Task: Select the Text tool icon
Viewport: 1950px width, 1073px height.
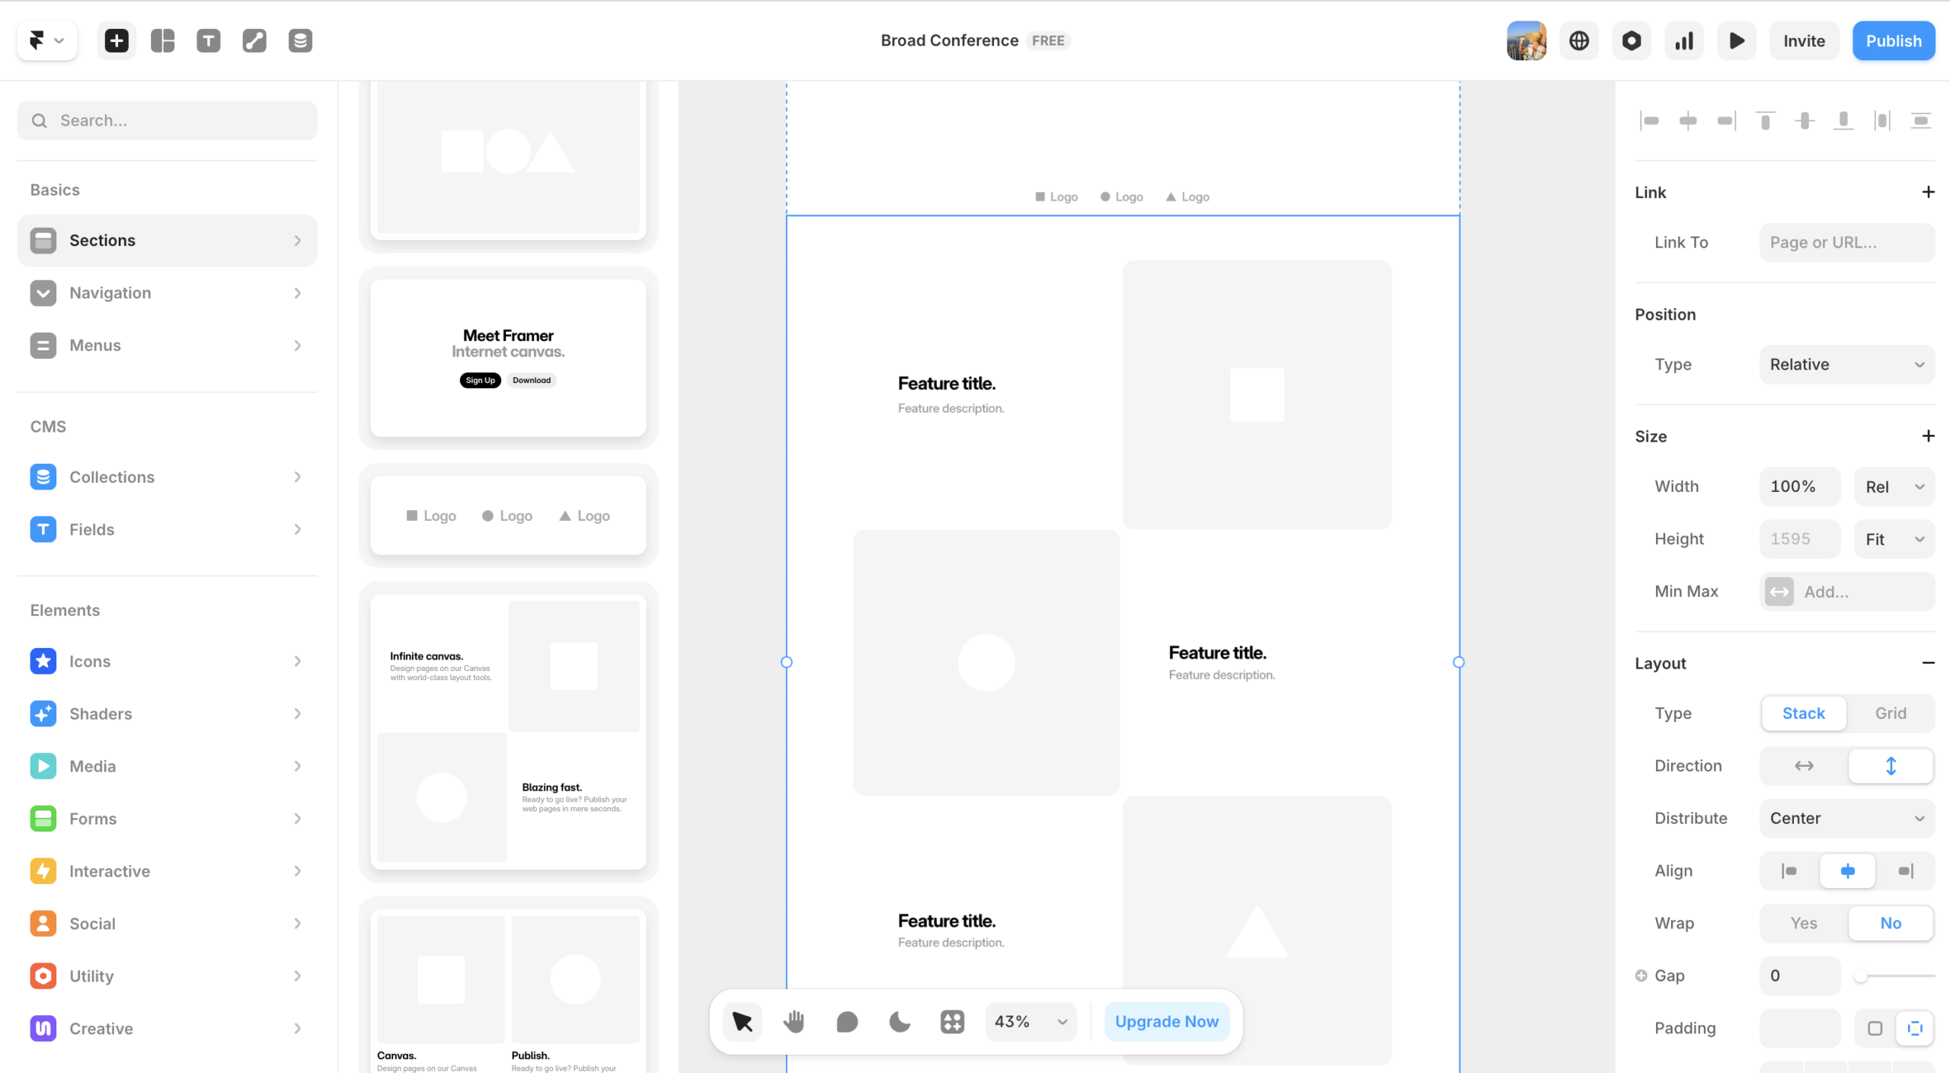Action: [x=208, y=40]
